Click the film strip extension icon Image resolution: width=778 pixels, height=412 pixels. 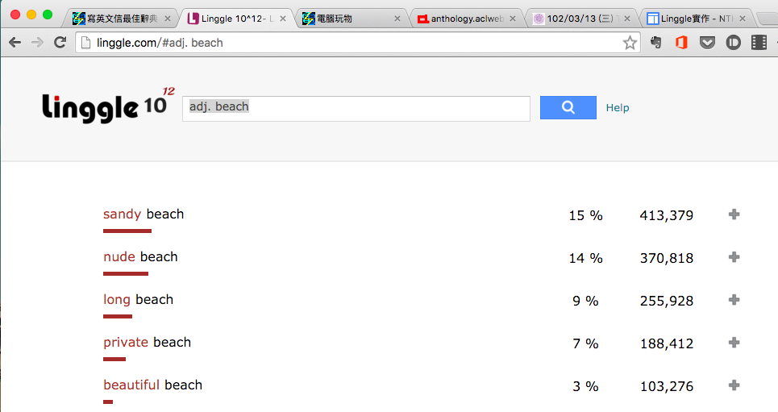coord(758,43)
